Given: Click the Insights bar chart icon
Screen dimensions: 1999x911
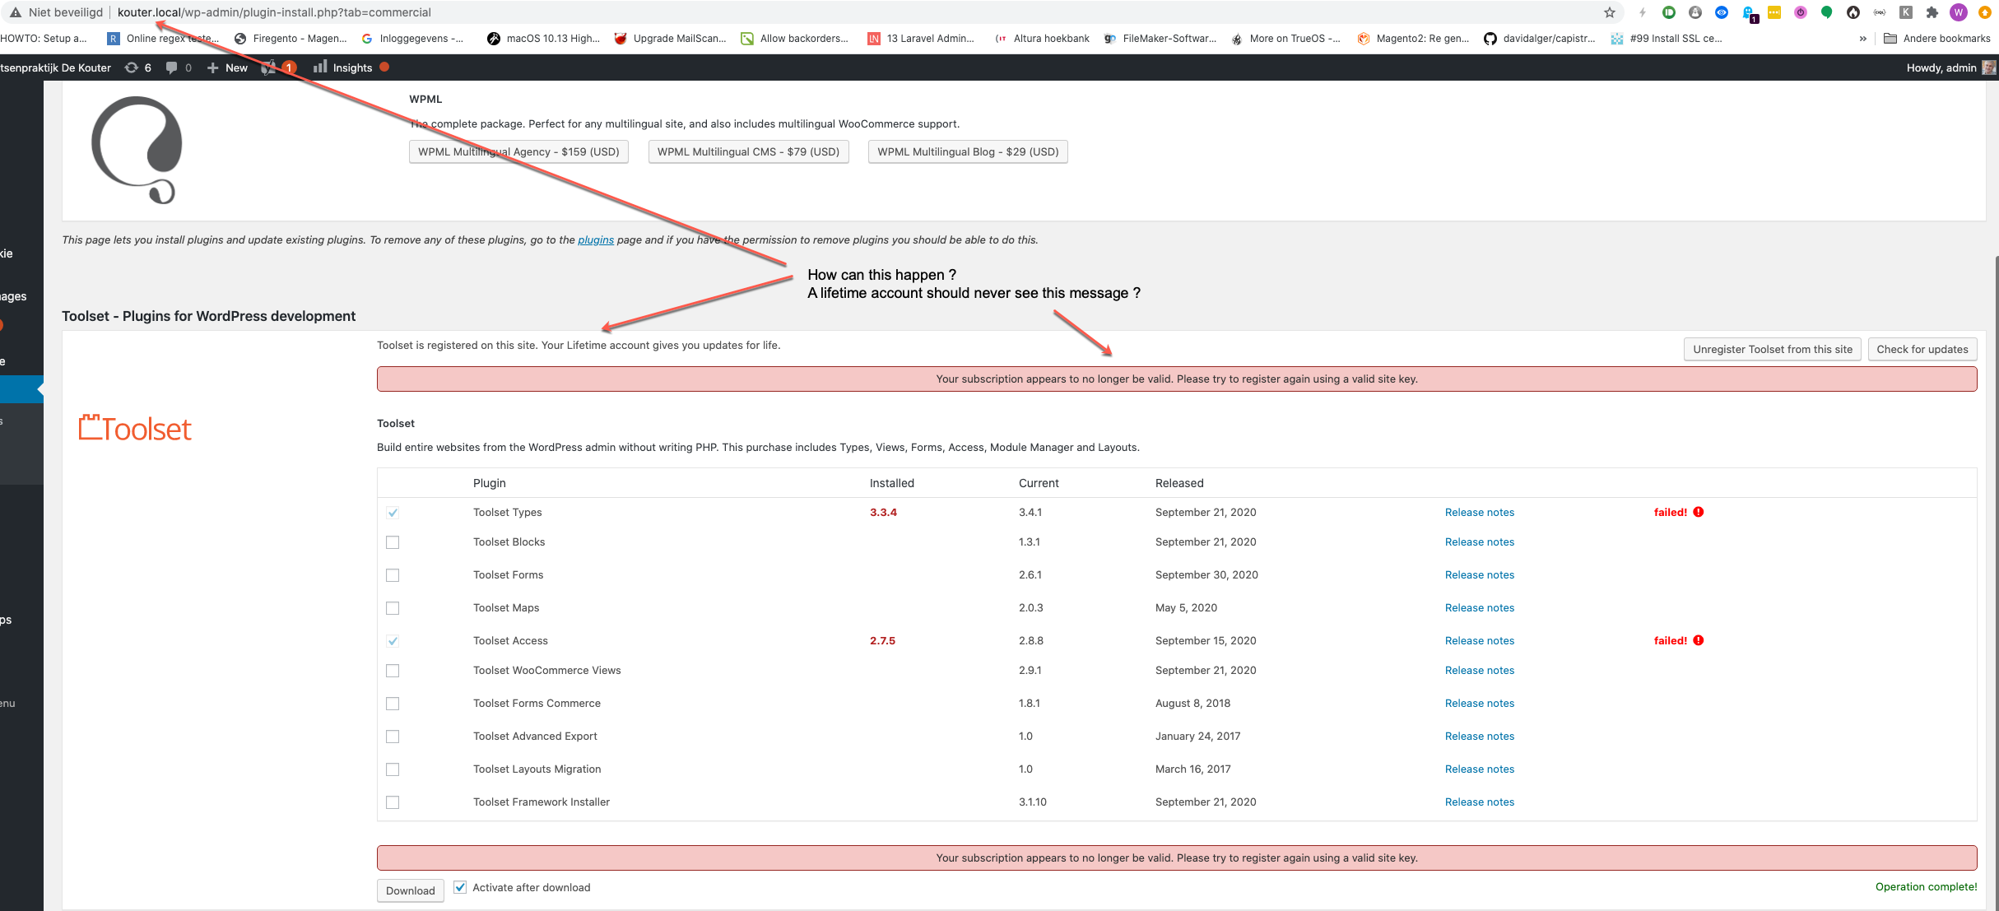Looking at the screenshot, I should [320, 67].
